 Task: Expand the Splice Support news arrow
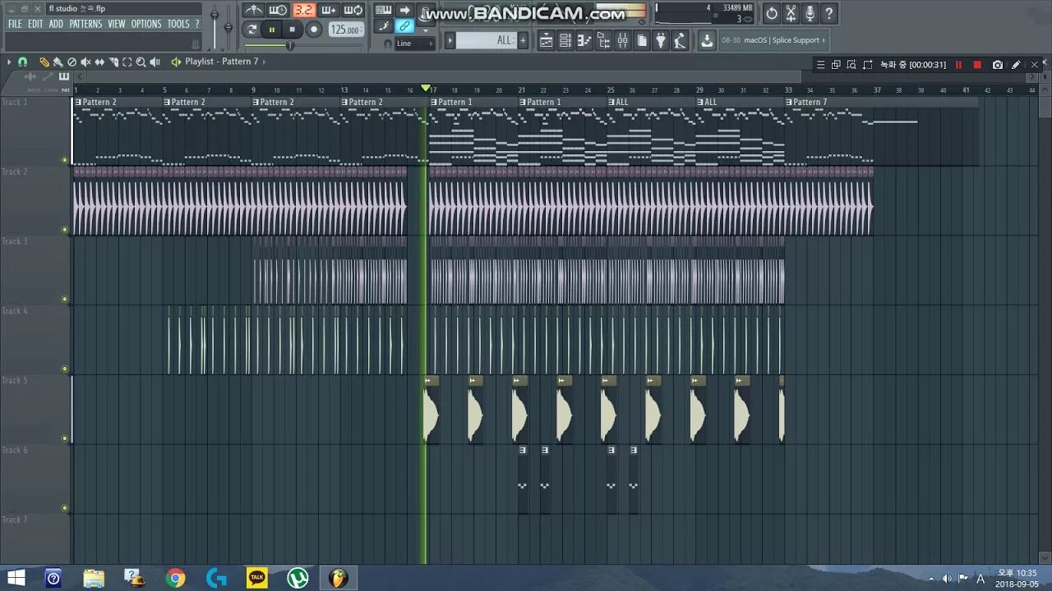(x=824, y=40)
